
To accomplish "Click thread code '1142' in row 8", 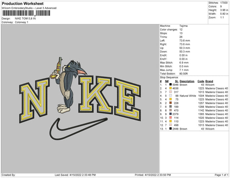I will click(201, 110).
